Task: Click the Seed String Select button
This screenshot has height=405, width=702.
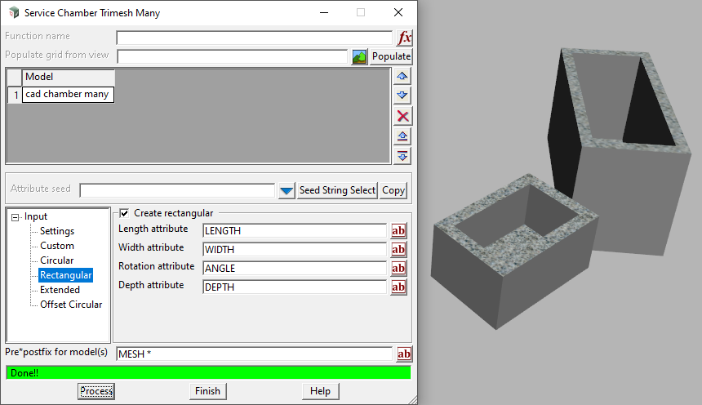Action: [x=337, y=190]
